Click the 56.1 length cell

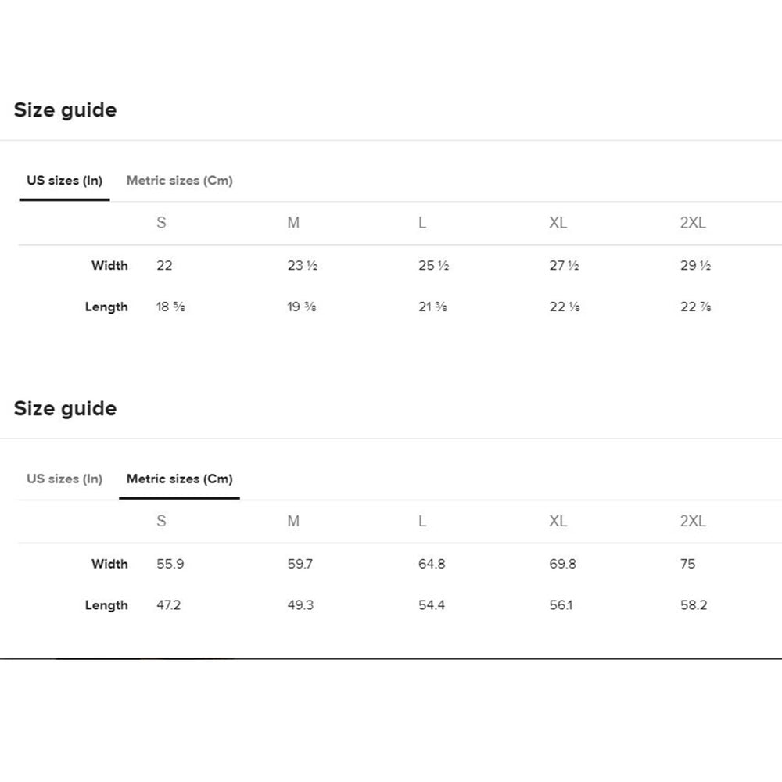[x=561, y=605]
